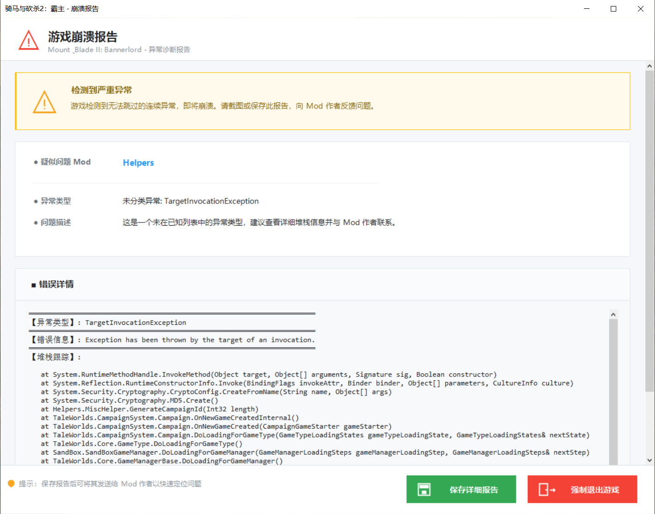
Task: Click the CryptoConfig.CreateFromName stack line
Action: (216, 392)
